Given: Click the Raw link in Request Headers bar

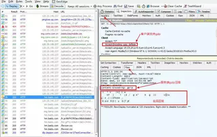Looking at the screenshot, I should (x=189, y=20).
